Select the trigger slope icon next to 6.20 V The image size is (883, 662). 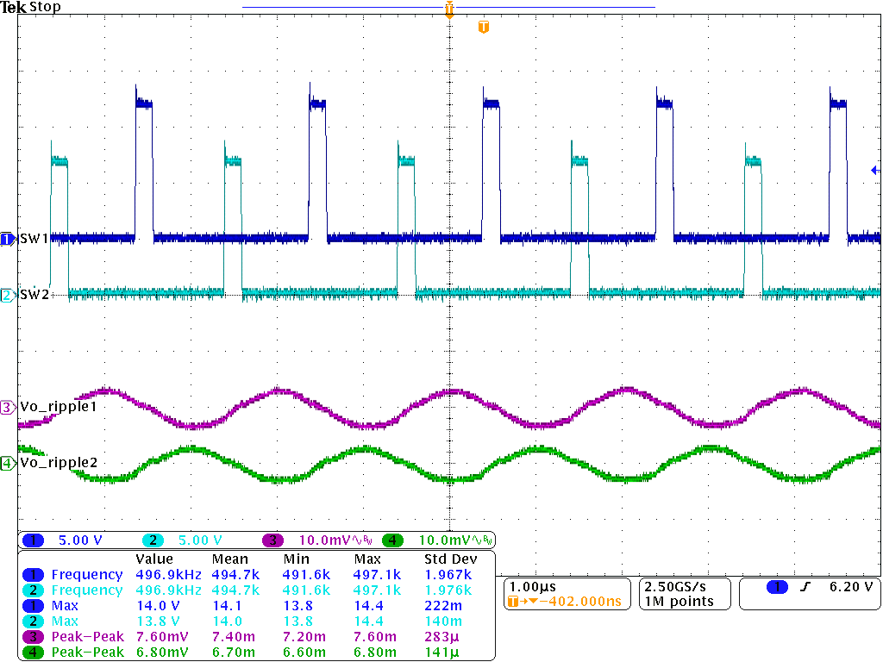(x=806, y=586)
